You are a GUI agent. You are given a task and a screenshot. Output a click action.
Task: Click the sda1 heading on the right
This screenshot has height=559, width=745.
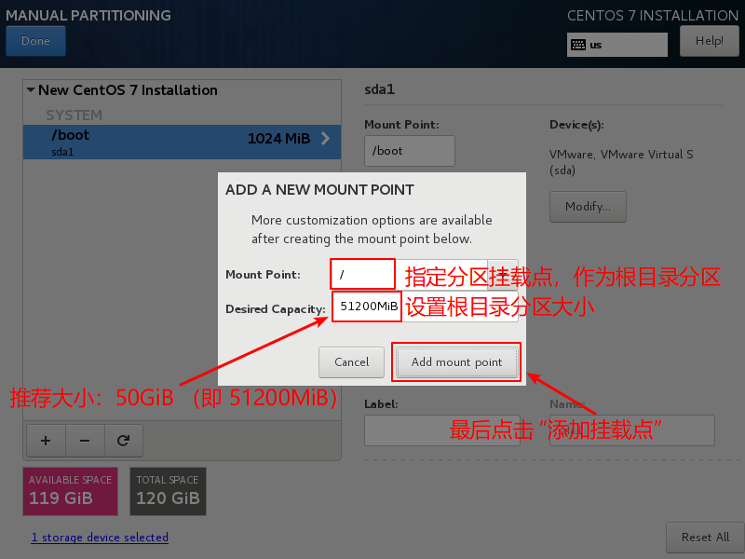coord(380,89)
